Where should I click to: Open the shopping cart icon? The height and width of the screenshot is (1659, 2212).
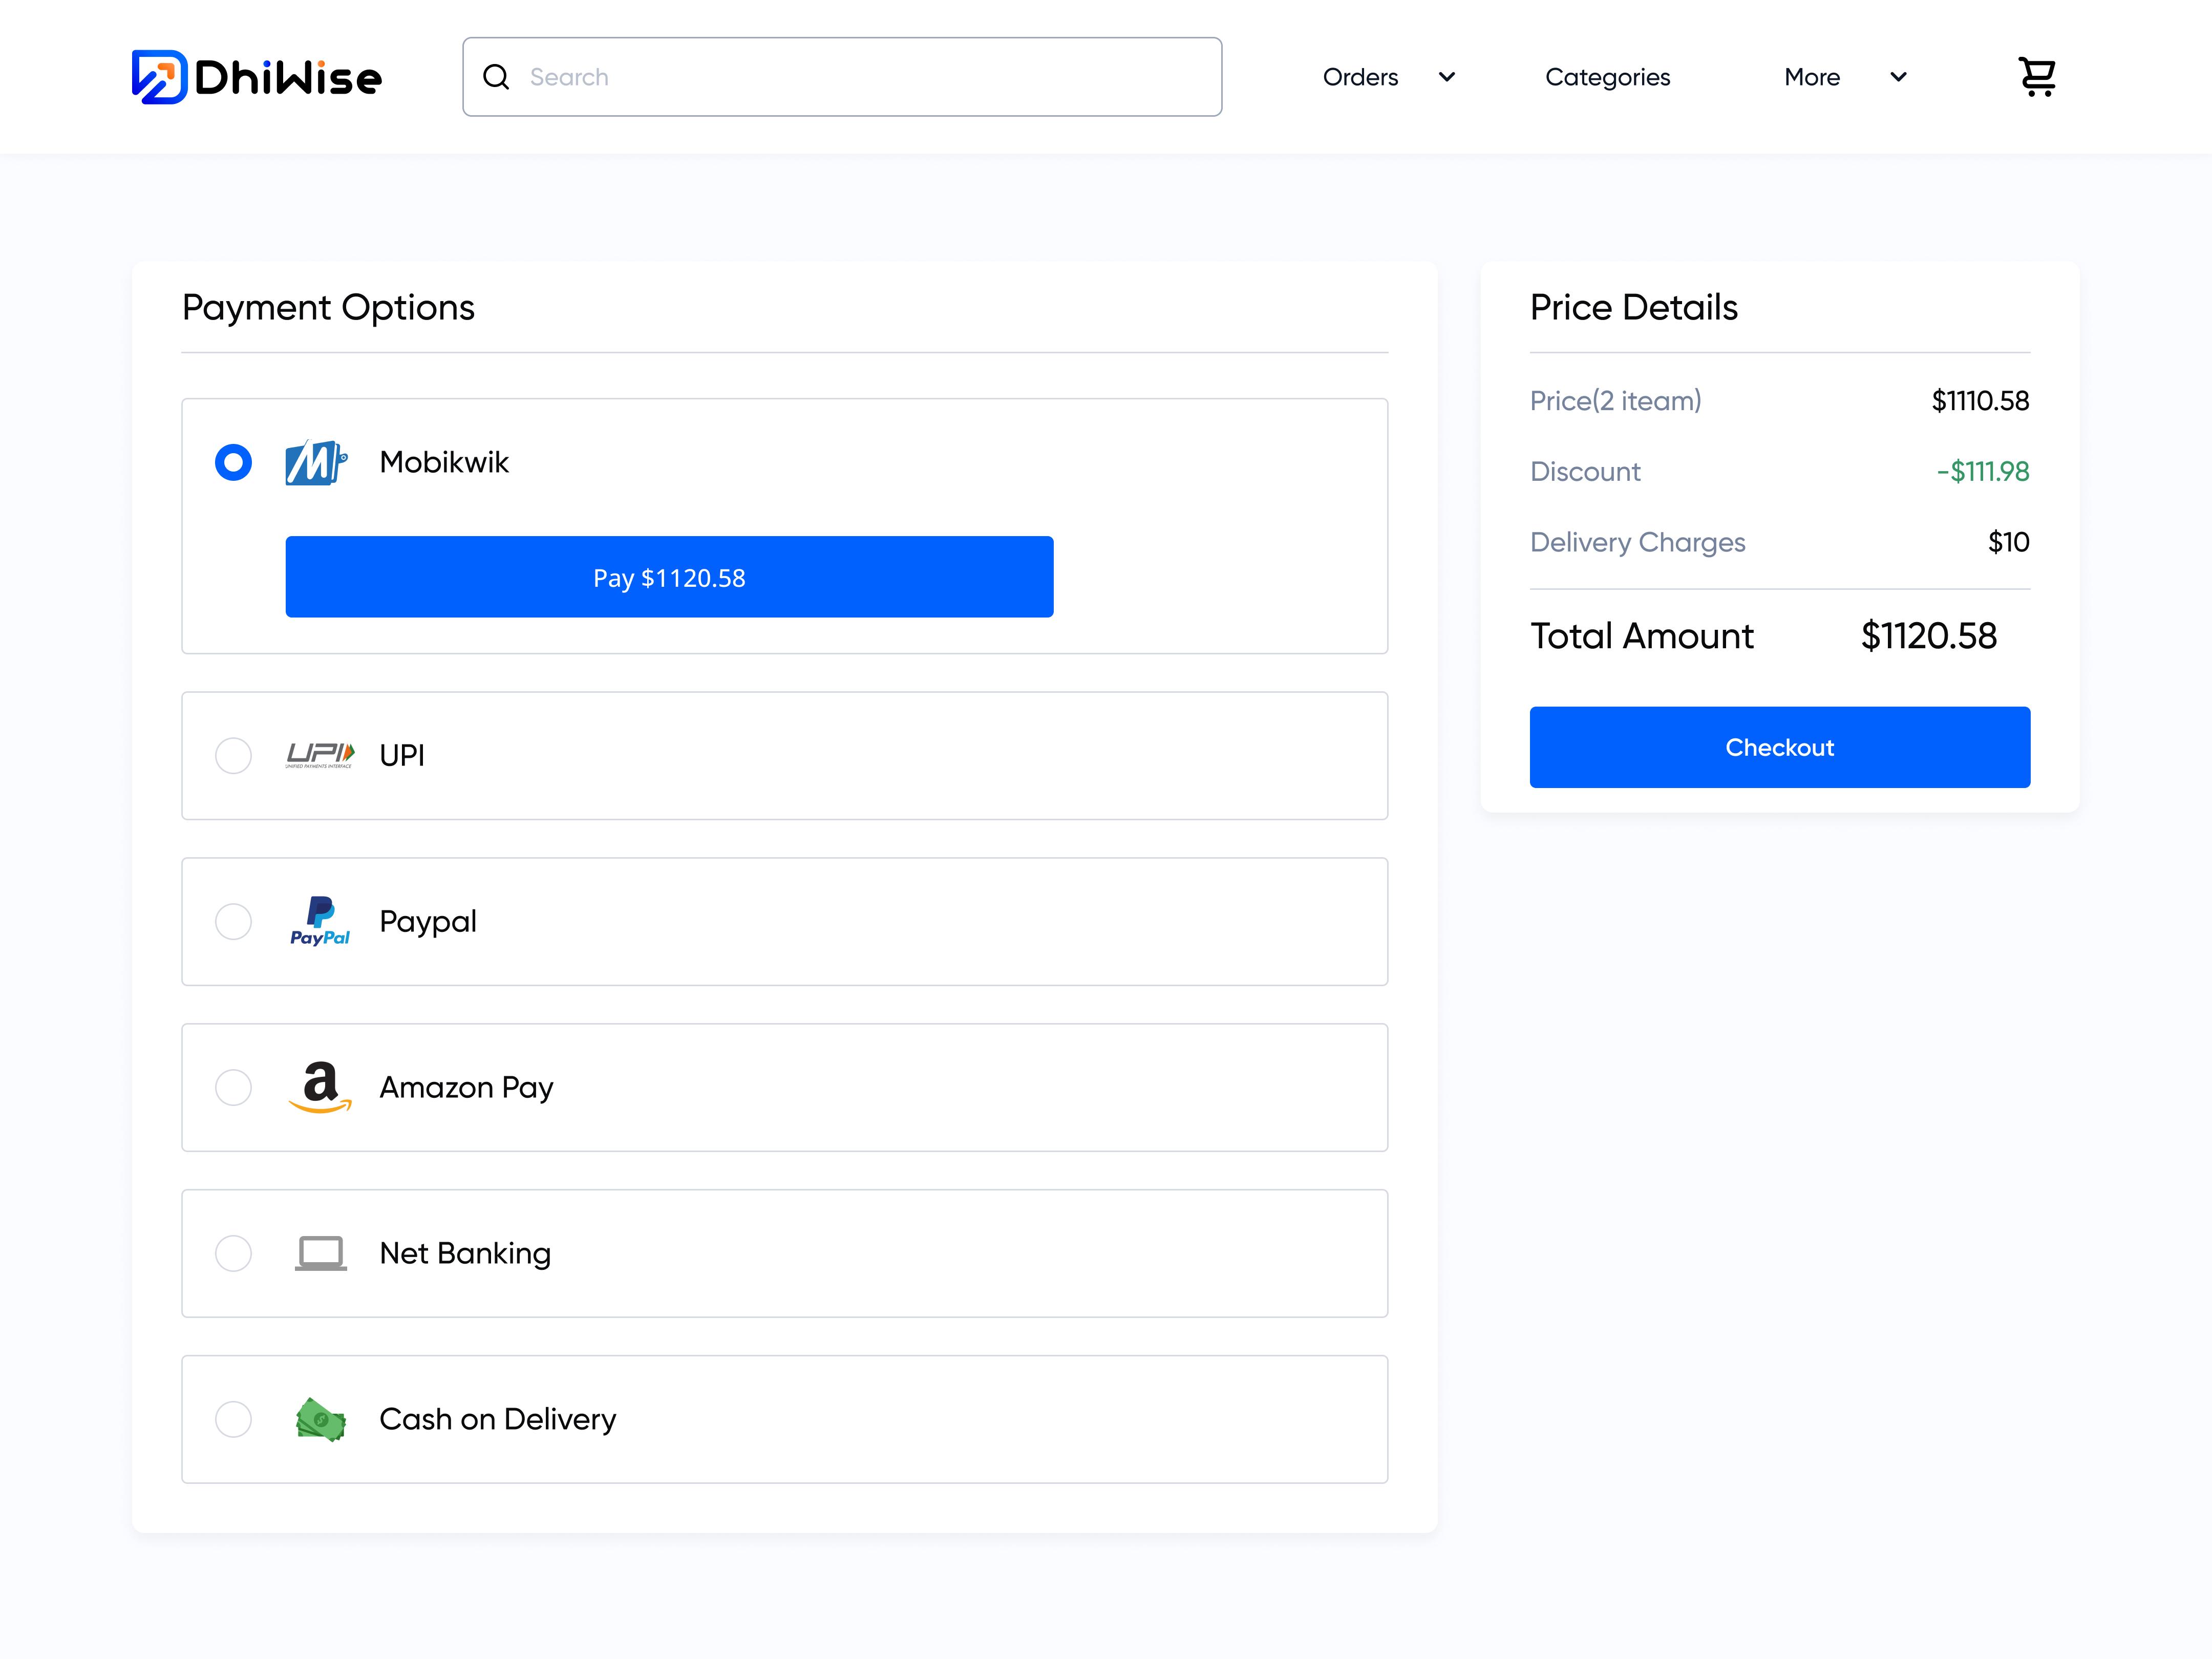coord(2036,77)
